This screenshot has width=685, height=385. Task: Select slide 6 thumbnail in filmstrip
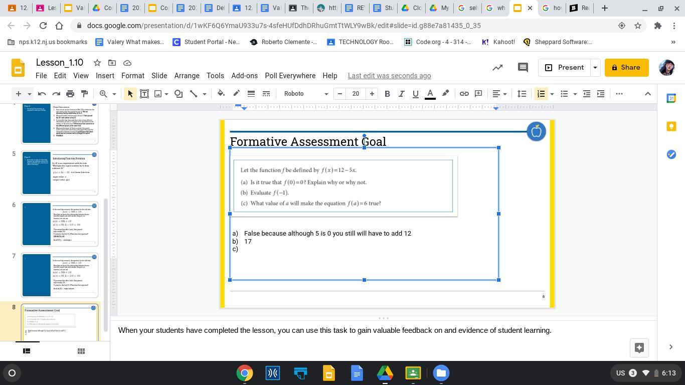click(x=59, y=224)
